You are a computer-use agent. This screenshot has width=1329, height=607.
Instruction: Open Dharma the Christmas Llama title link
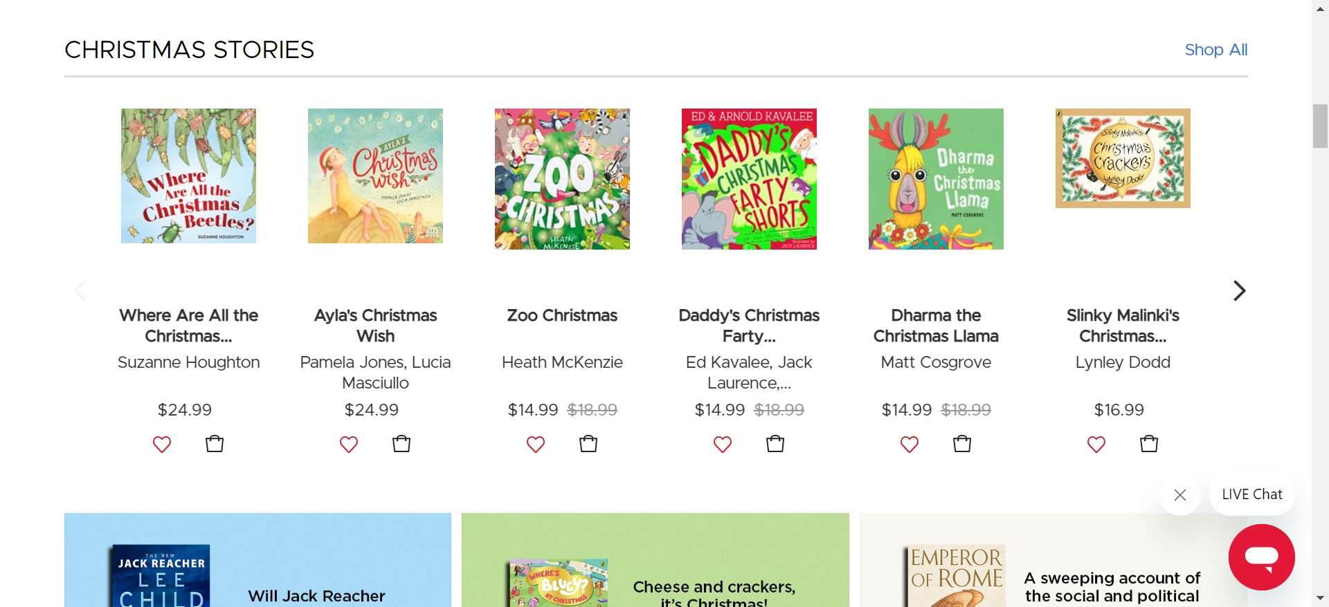pyautogui.click(x=936, y=326)
